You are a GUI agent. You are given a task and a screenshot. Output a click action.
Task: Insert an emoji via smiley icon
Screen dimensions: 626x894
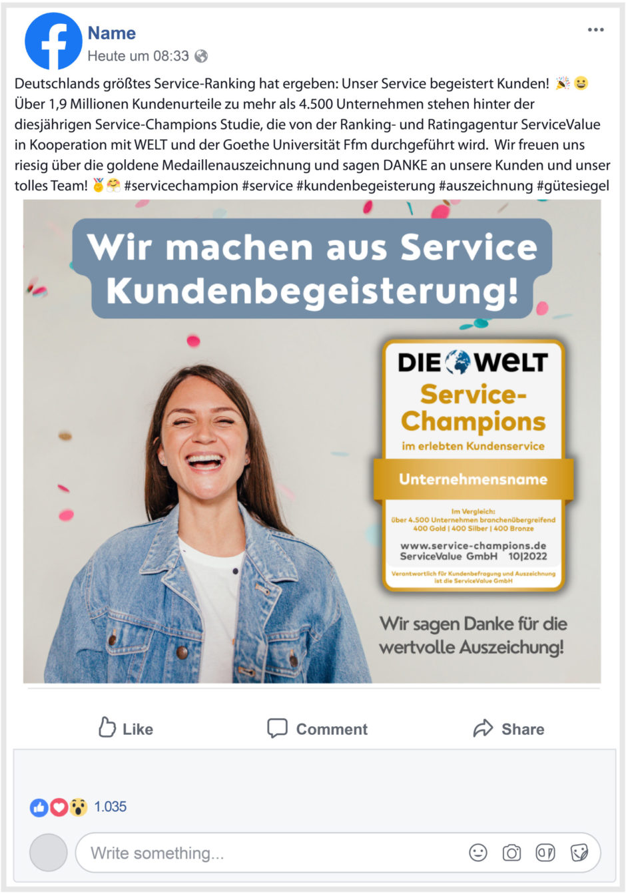point(478,853)
